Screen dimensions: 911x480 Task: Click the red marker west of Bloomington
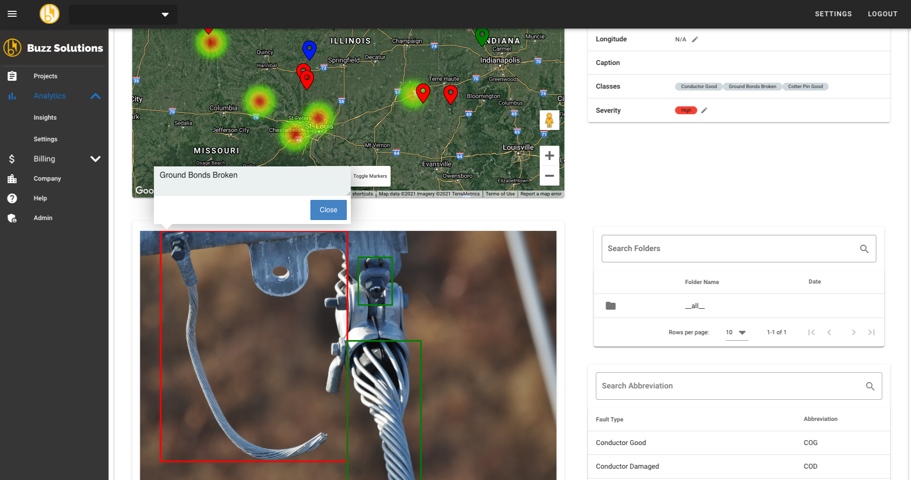(x=451, y=94)
